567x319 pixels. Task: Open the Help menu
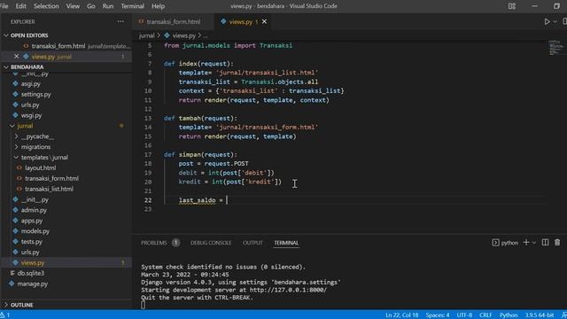(158, 6)
